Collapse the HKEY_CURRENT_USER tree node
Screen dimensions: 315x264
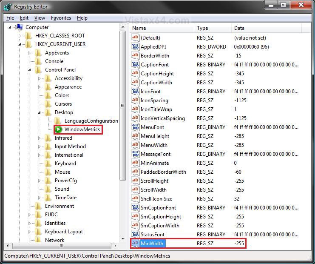[20, 44]
